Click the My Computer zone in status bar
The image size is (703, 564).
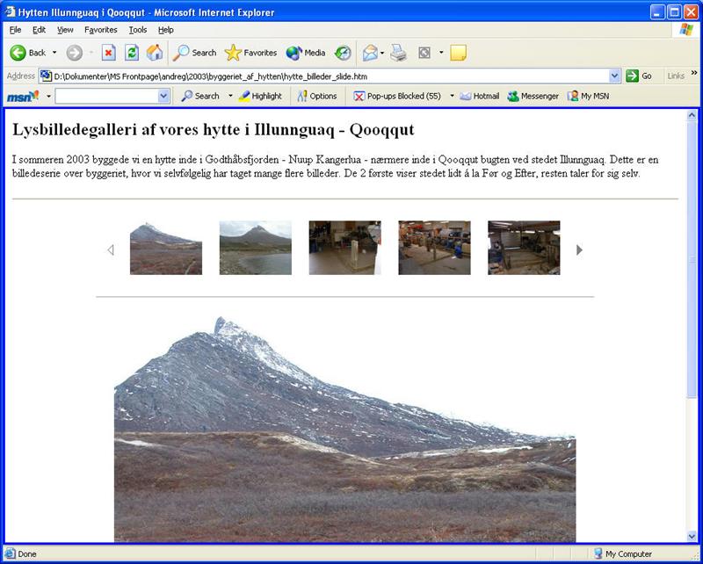(623, 554)
